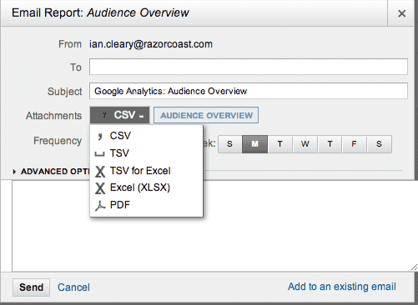
Task: Select the W (Wednesday) day button
Action: tap(305, 144)
